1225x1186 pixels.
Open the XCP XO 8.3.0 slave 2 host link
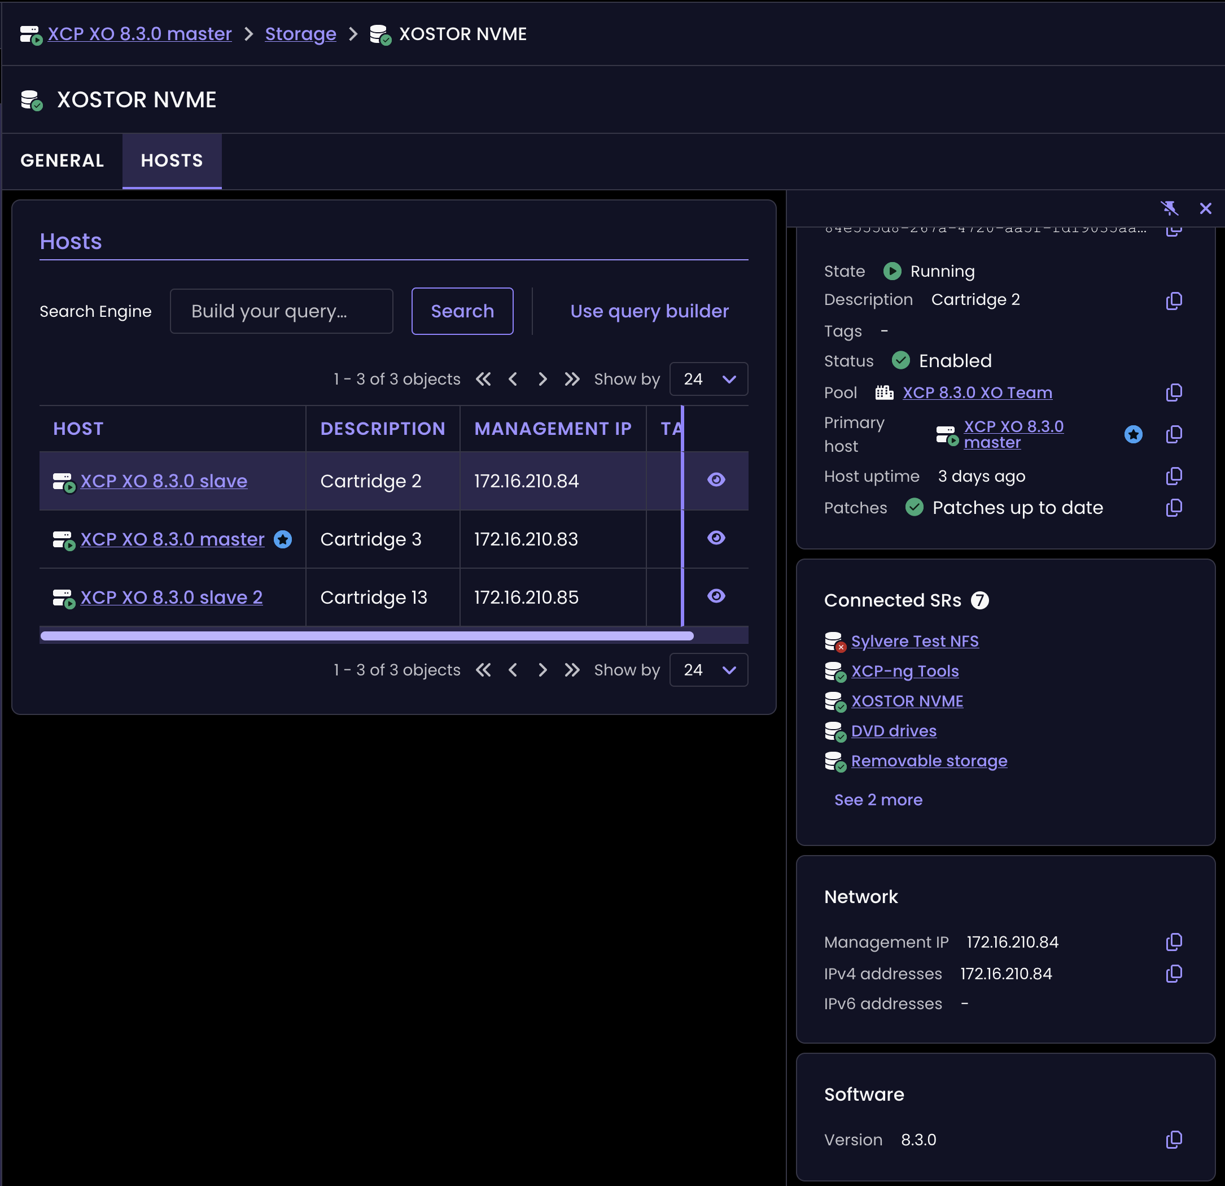click(171, 597)
